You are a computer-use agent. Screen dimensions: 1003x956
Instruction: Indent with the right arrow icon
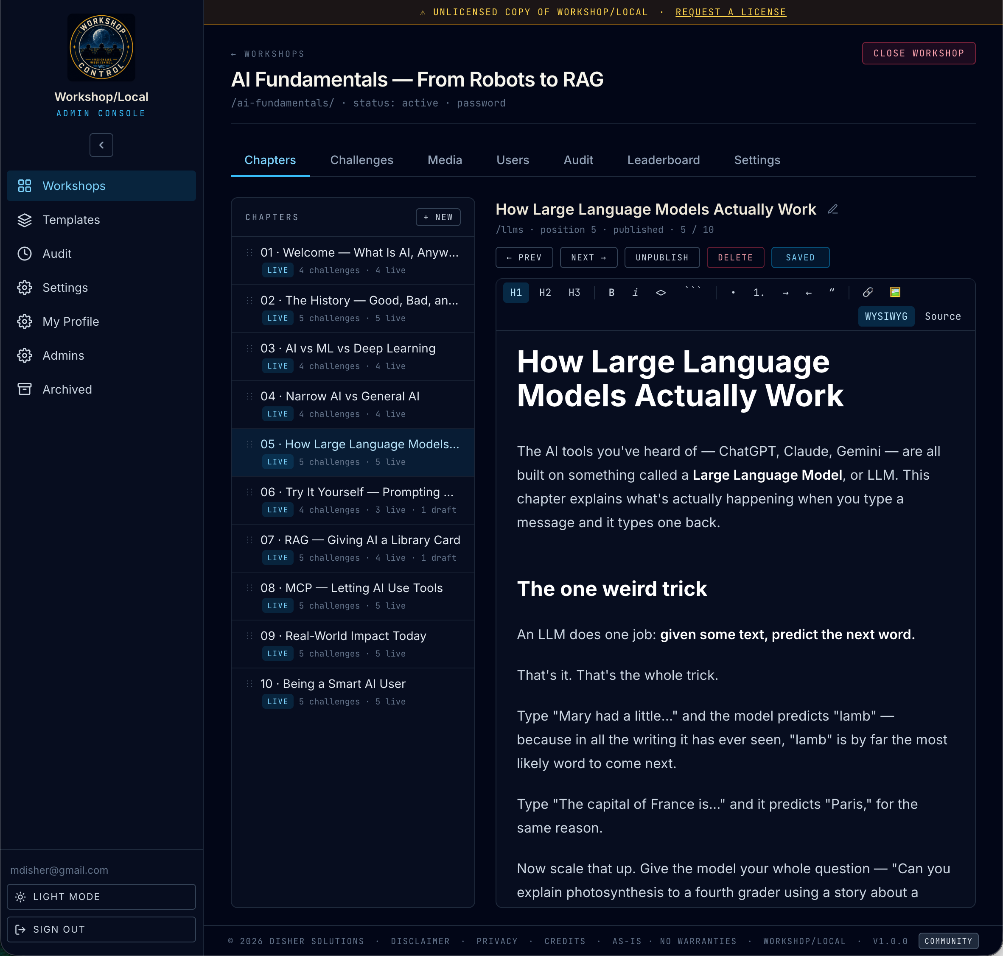click(785, 293)
